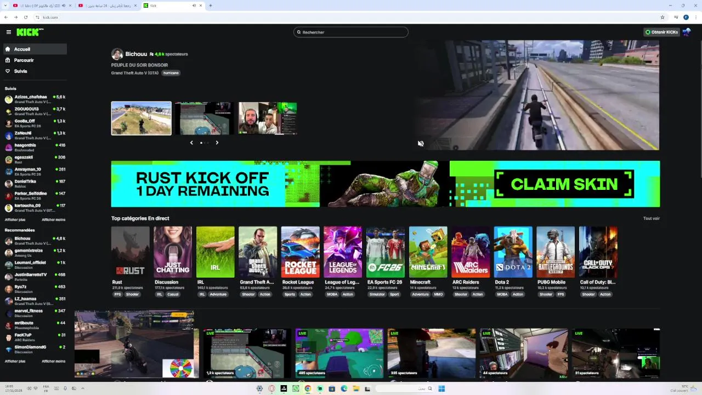
Task: Click the Simulator tag under EA Sports FC 26
Action: pos(377,295)
